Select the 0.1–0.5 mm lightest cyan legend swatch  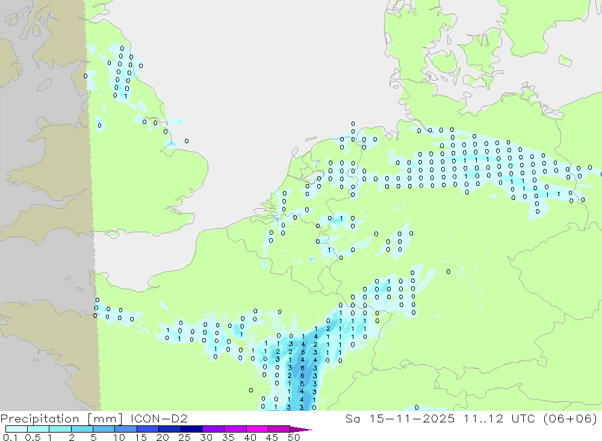tap(16, 429)
